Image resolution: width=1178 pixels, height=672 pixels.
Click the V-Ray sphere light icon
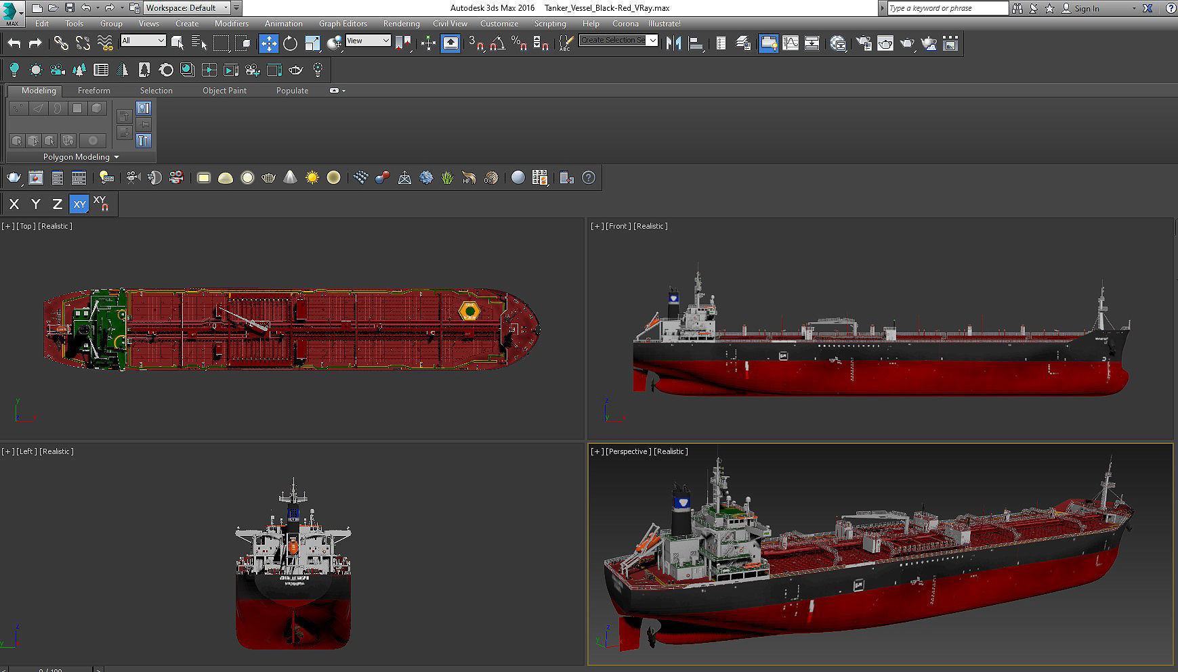click(x=247, y=177)
